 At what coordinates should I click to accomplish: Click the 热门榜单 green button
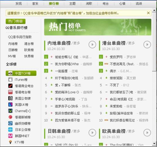(16, 21)
